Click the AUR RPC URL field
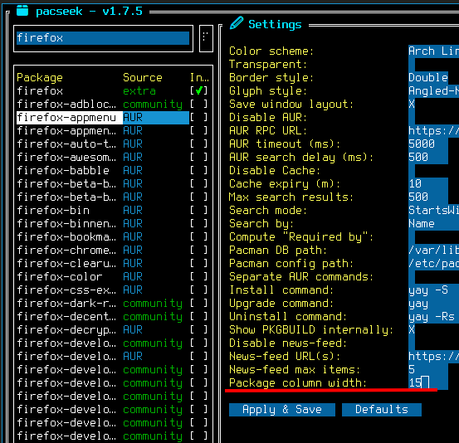Viewport: 459px width, 443px height. pyautogui.click(x=433, y=131)
